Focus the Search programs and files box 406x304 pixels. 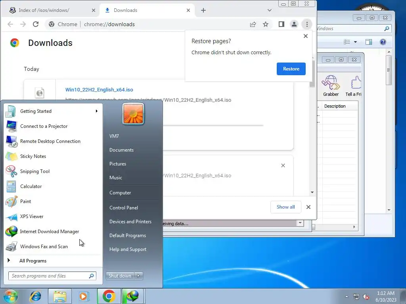(x=52, y=276)
